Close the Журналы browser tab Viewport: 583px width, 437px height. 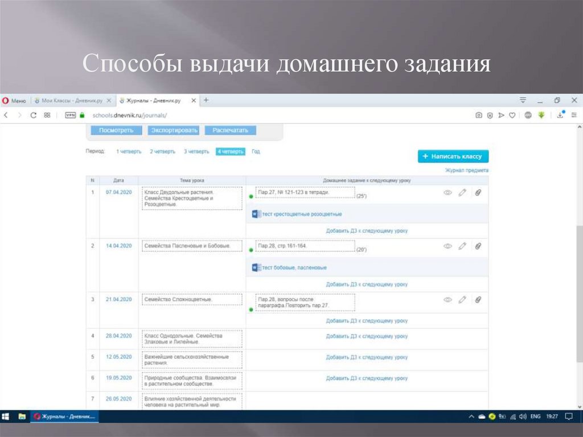point(194,100)
